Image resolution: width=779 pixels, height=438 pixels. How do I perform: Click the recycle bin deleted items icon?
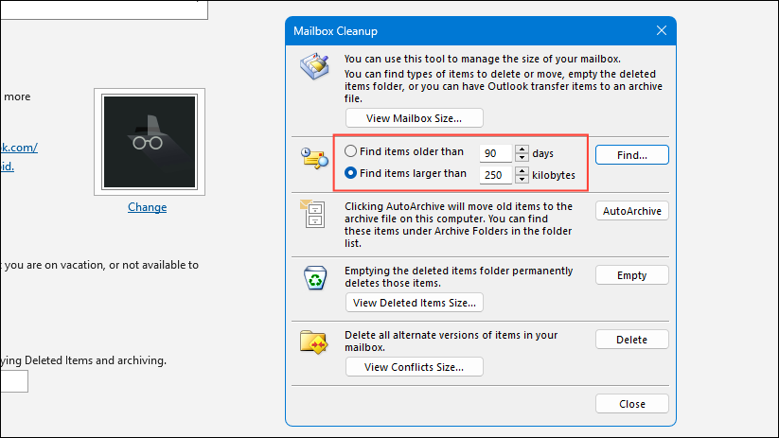(x=315, y=277)
